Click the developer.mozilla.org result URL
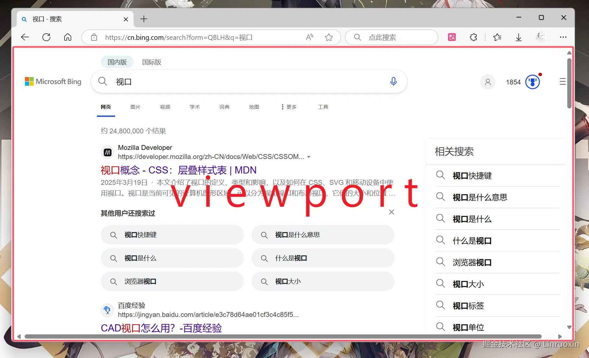 (211, 157)
